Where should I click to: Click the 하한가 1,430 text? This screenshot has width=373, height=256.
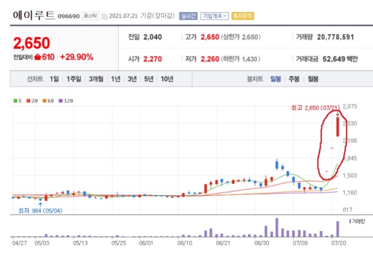(241, 59)
